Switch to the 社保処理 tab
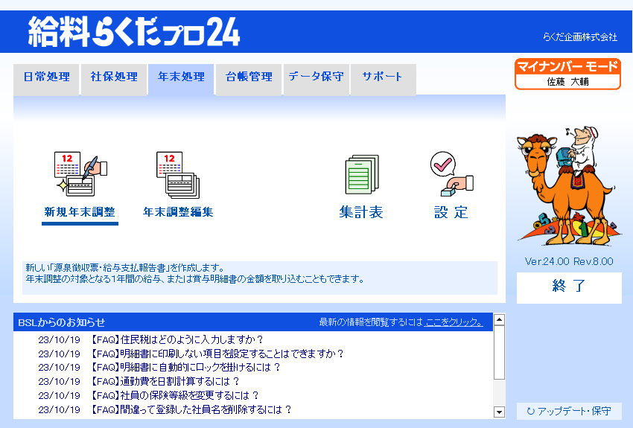The height and width of the screenshot is (428, 633). coord(114,79)
